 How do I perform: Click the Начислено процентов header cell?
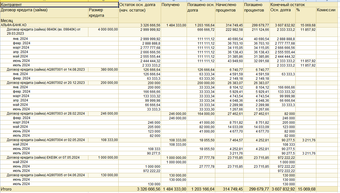click(226, 7)
